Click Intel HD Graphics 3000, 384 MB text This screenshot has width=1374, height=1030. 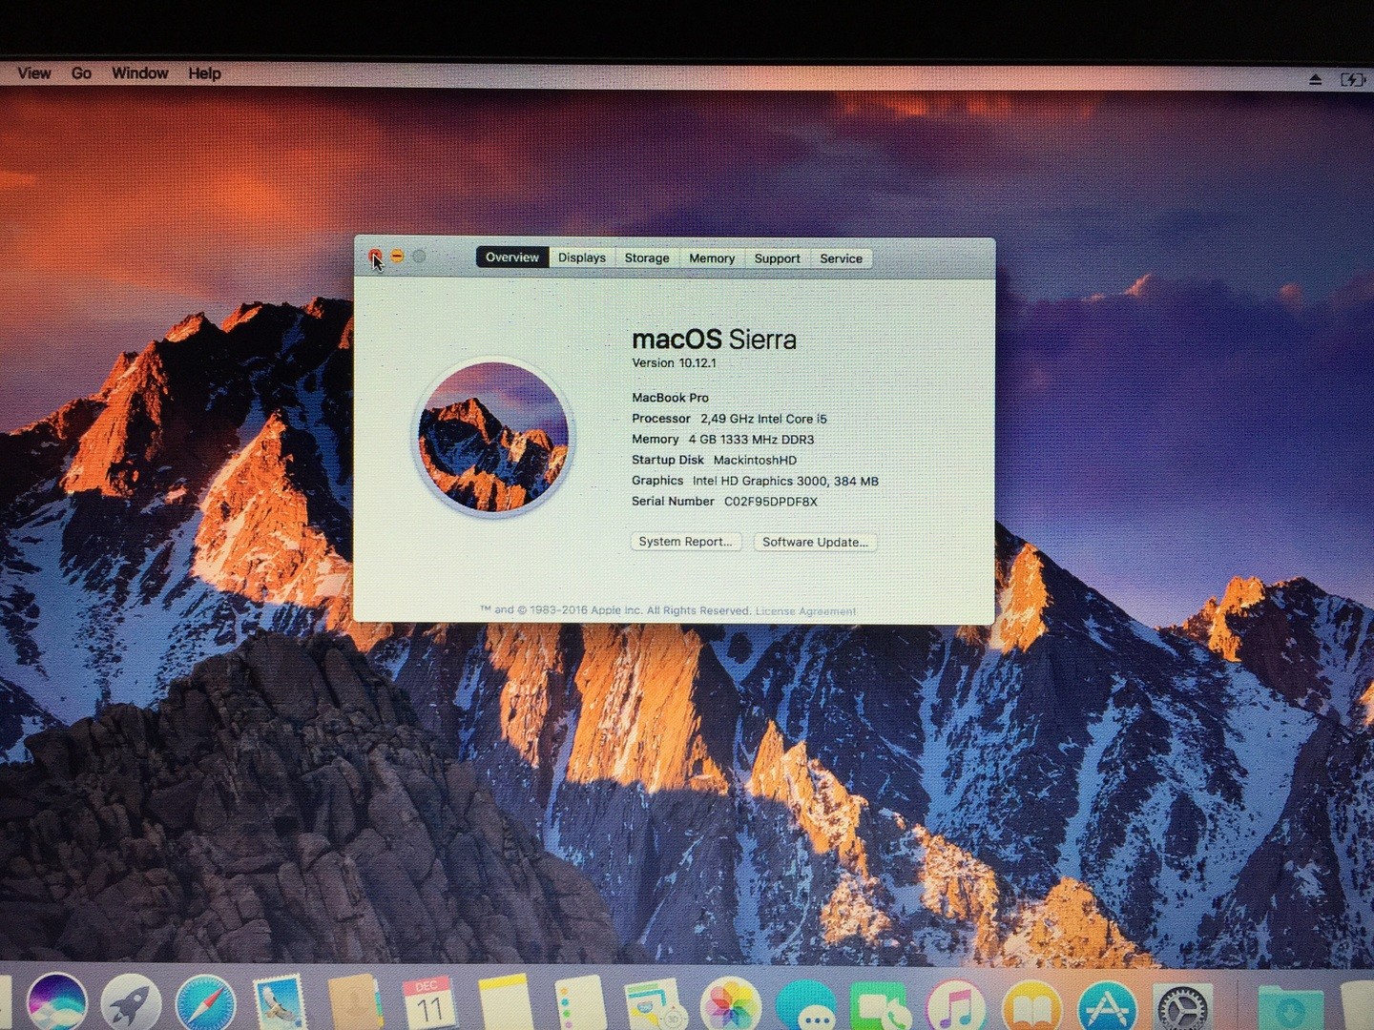pyautogui.click(x=785, y=482)
